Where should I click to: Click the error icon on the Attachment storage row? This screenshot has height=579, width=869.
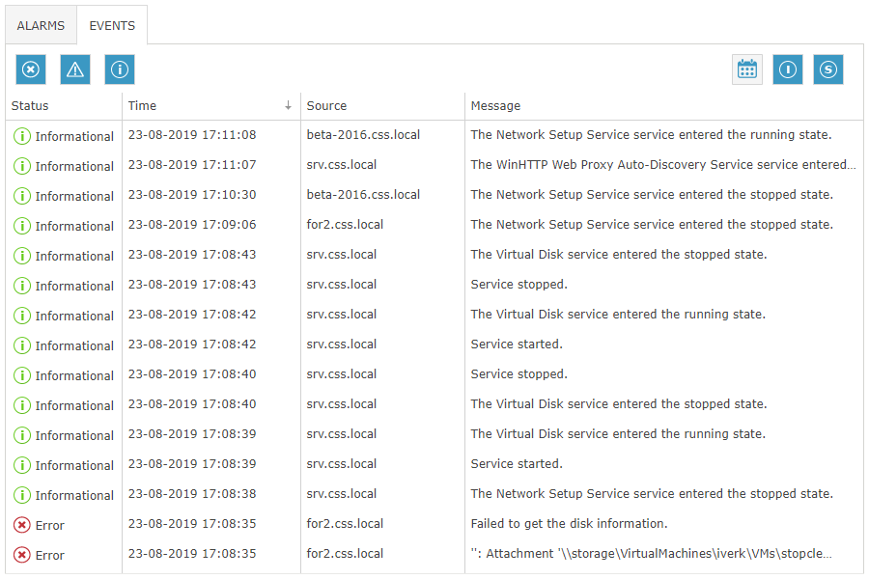(x=22, y=555)
